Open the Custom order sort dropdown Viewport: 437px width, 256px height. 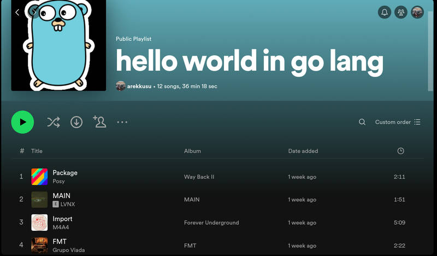[x=398, y=122]
